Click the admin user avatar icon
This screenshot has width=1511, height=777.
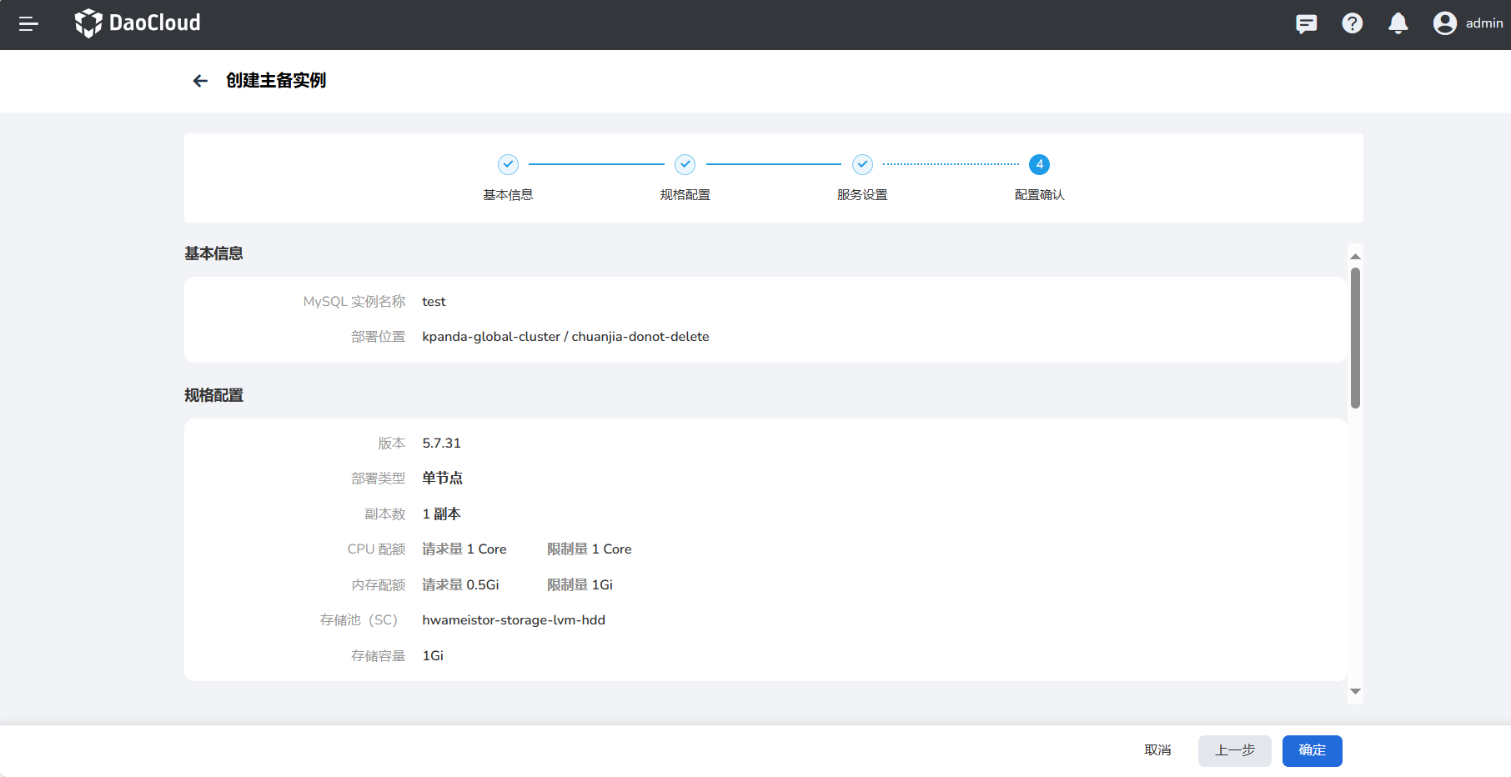pyautogui.click(x=1444, y=23)
